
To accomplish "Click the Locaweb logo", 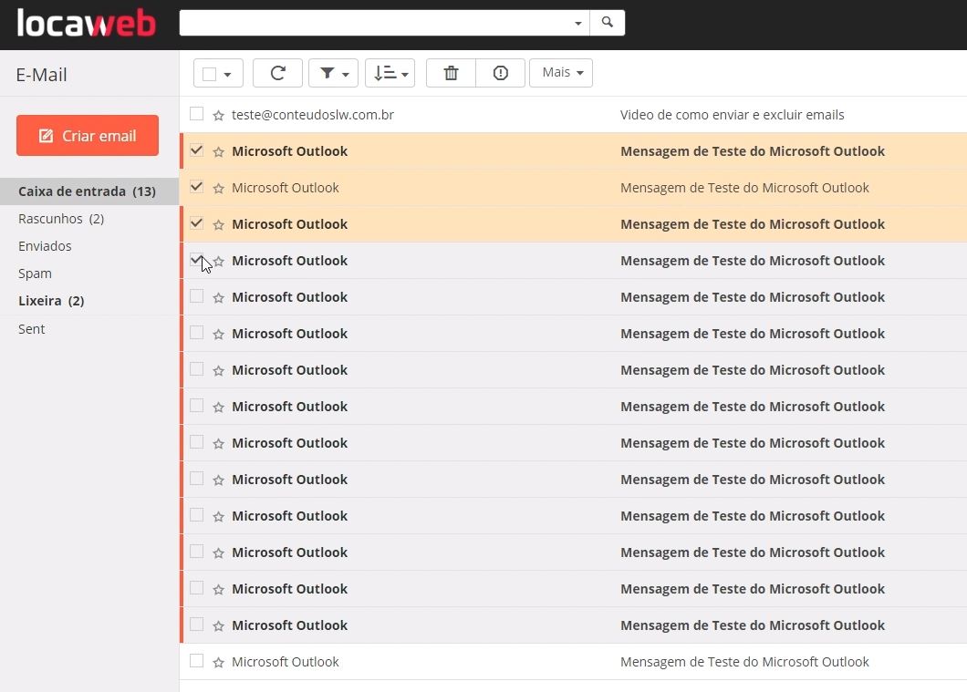I will (87, 24).
